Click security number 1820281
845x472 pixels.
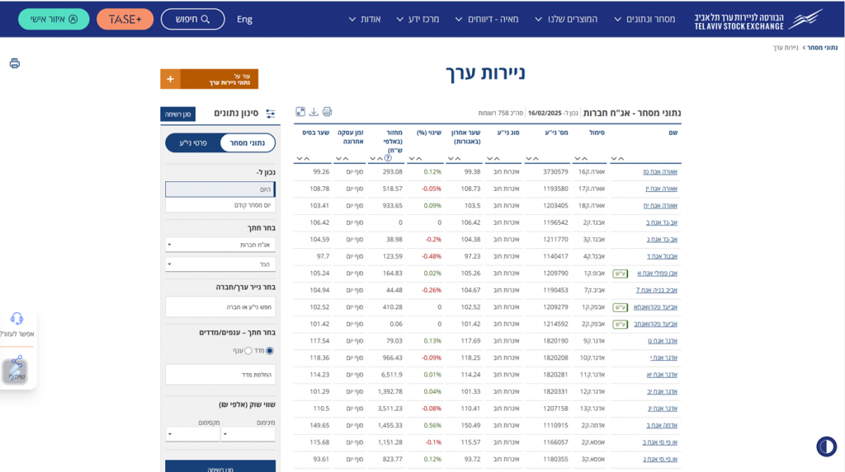tap(555, 375)
